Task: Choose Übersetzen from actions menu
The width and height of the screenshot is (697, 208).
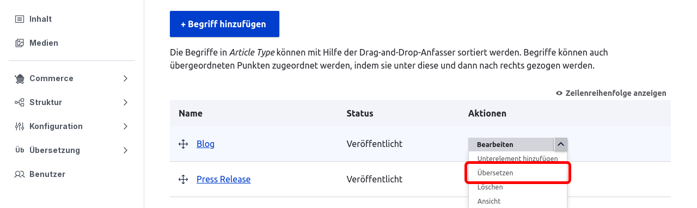Action: tap(518, 173)
